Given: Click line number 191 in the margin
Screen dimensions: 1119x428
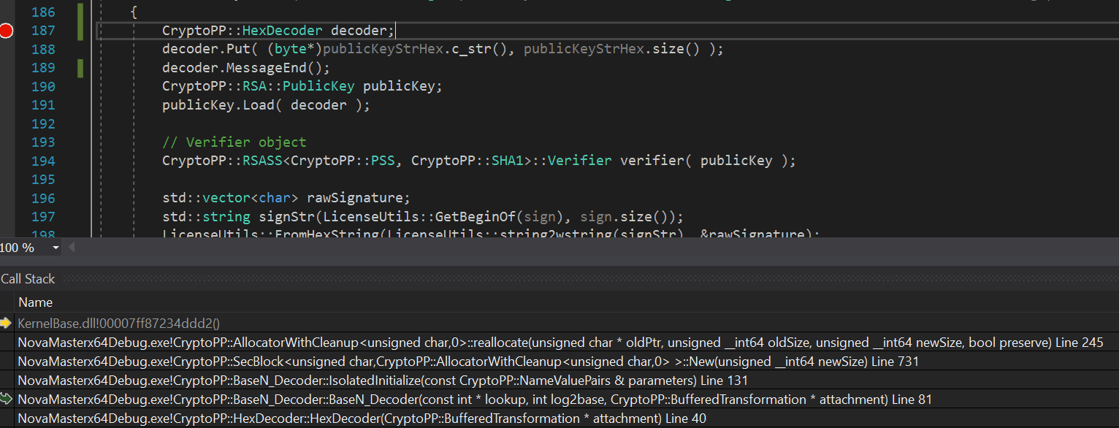Looking at the screenshot, I should (x=43, y=105).
